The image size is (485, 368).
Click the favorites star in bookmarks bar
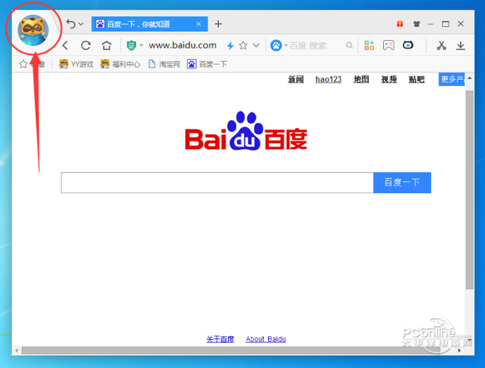coord(23,64)
